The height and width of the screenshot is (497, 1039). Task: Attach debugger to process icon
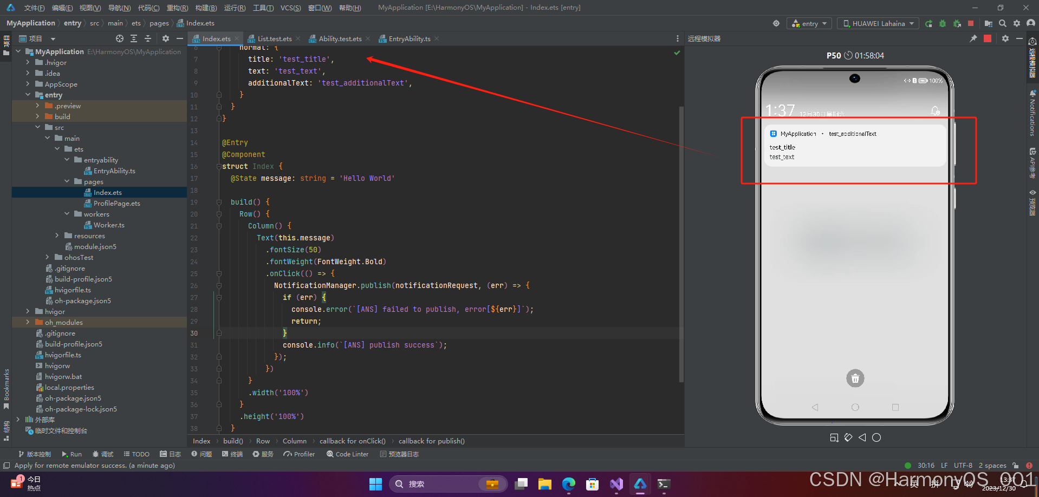coord(957,23)
